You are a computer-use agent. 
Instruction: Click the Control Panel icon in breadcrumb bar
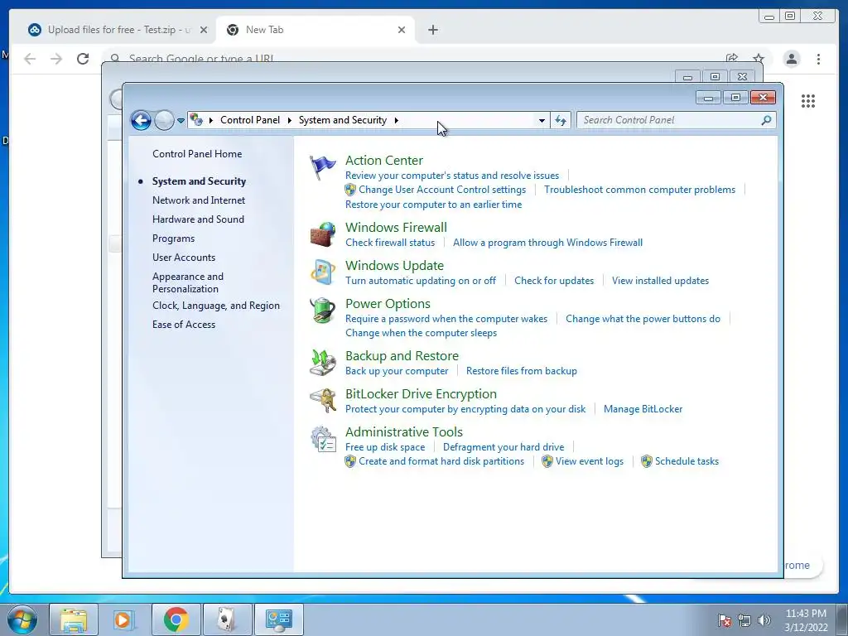[196, 119]
